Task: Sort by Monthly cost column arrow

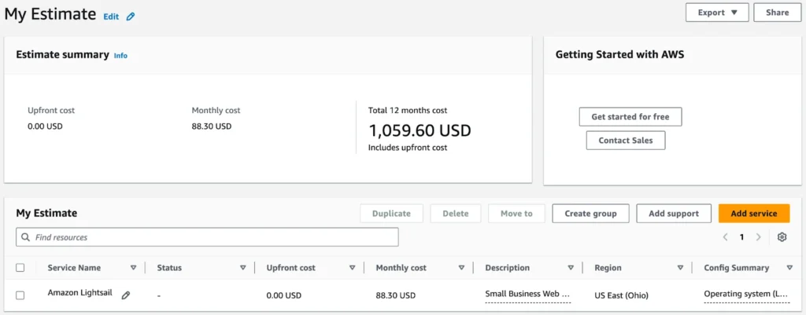Action: (461, 268)
